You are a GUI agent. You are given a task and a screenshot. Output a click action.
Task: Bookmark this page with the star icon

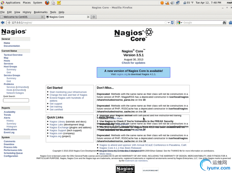tap(166, 23)
